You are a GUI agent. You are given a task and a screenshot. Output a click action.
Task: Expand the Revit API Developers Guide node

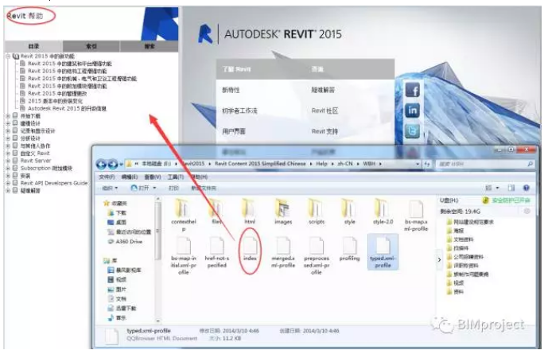[8, 183]
